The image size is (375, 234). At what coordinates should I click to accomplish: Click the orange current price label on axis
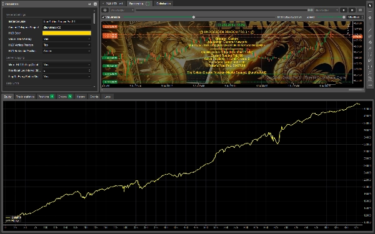(357, 36)
